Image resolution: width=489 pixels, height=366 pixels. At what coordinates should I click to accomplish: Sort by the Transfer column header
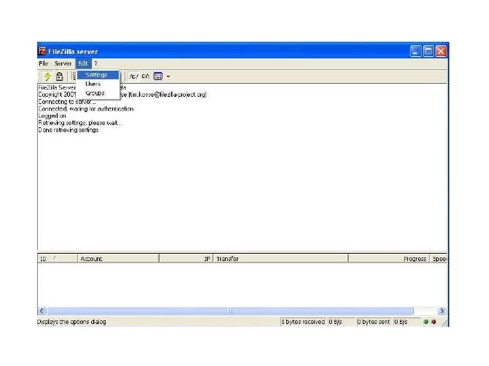pos(280,259)
